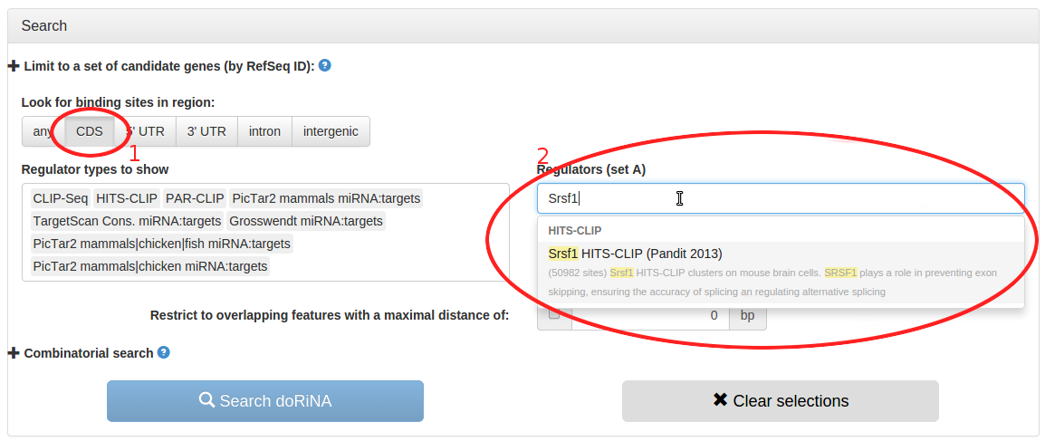
Task: Open help icon next to candidate genes
Action: click(325, 65)
